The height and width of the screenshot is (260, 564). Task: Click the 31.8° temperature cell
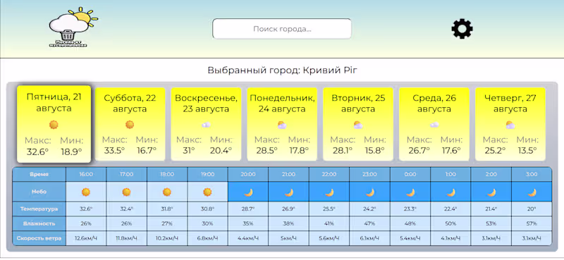[x=167, y=209]
